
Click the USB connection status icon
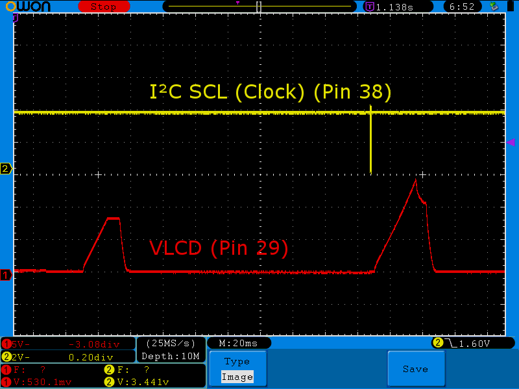(x=494, y=6)
